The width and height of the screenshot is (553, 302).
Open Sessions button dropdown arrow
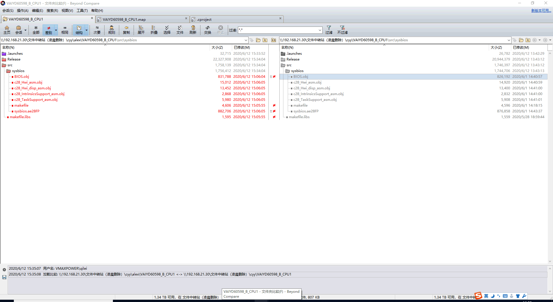click(x=25, y=30)
